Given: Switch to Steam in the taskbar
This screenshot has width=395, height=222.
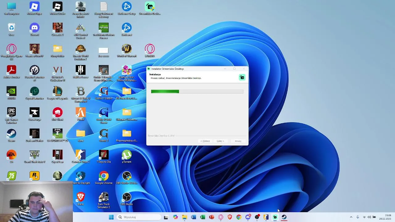Looking at the screenshot, I should [x=284, y=217].
